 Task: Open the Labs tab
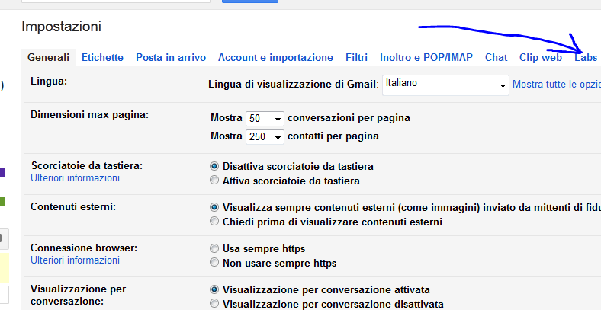click(586, 57)
